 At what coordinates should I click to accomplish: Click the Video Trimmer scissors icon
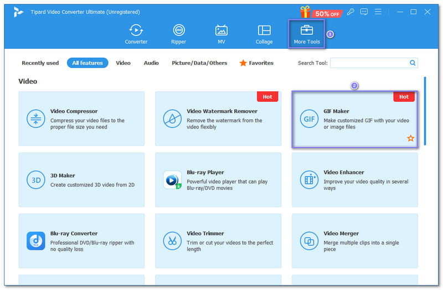click(172, 241)
